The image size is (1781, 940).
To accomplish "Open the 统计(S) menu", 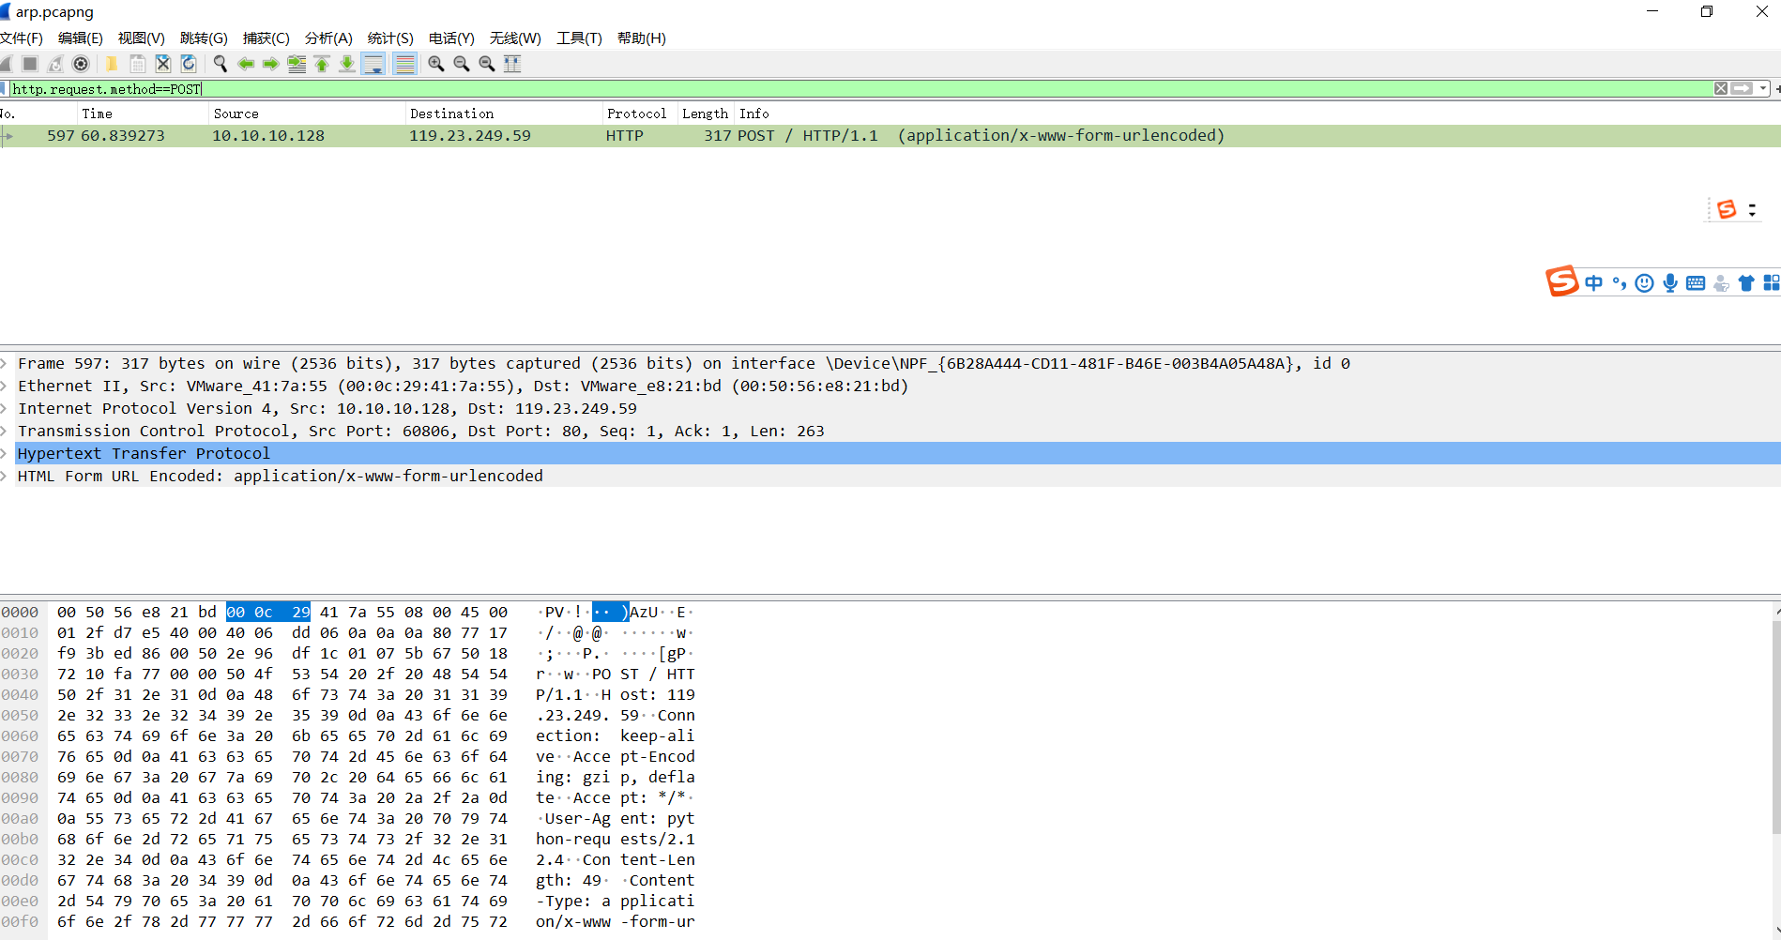I will coord(390,38).
